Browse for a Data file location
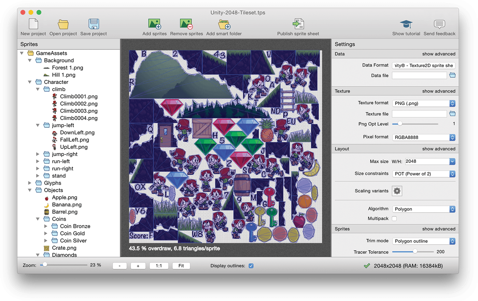Image resolution: width=478 pixels, height=301 pixels. pyautogui.click(x=452, y=75)
